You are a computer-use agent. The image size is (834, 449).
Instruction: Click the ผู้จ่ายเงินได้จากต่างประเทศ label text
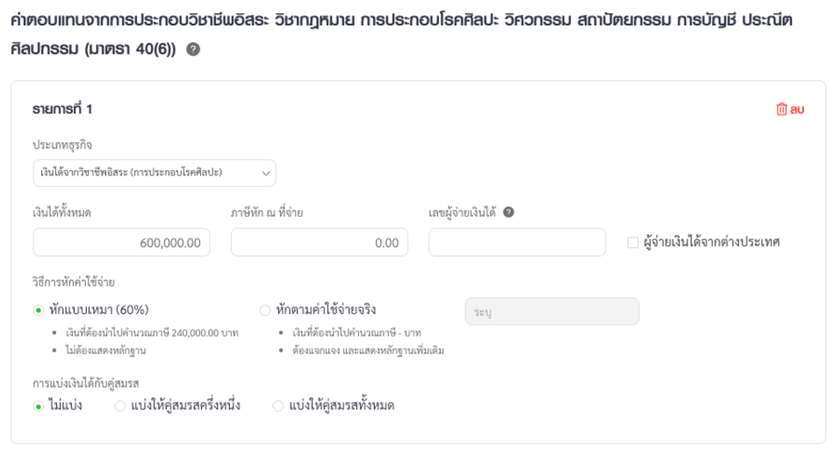pyautogui.click(x=712, y=242)
